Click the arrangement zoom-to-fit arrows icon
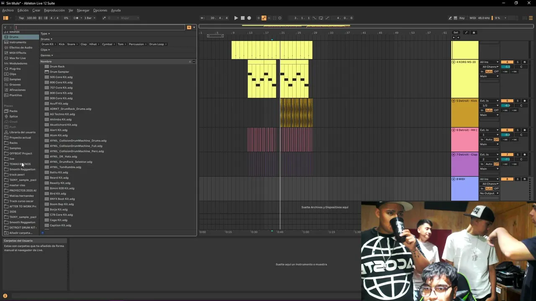This screenshot has width=536, height=301. click(466, 33)
